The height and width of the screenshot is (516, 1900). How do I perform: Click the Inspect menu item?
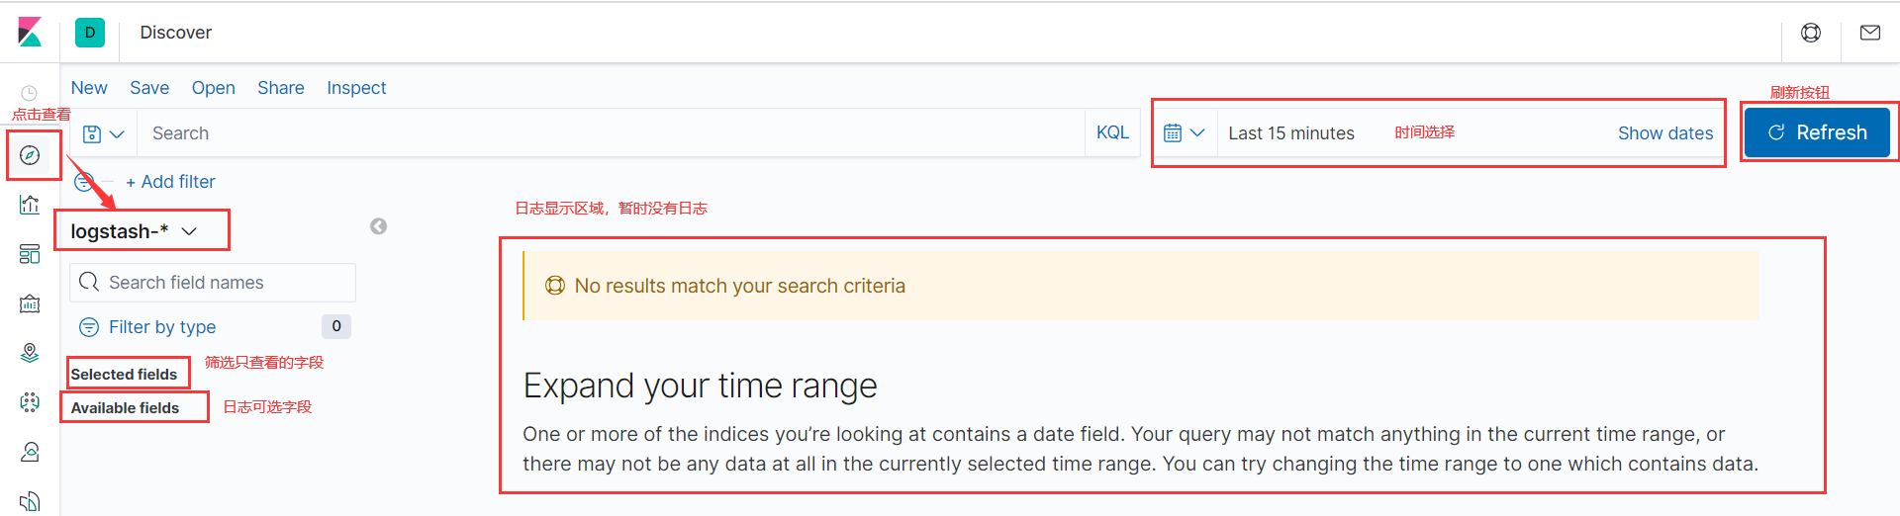click(356, 88)
